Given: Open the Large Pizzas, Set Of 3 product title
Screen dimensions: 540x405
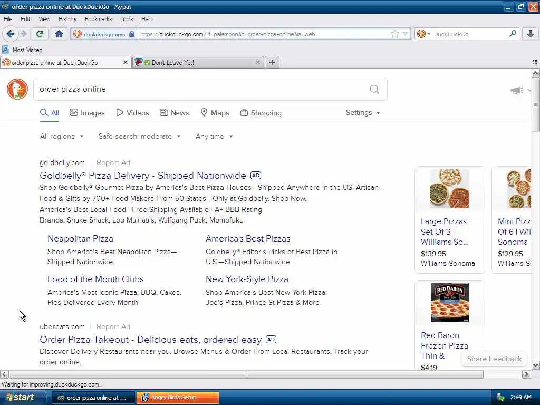Looking at the screenshot, I should [445, 232].
